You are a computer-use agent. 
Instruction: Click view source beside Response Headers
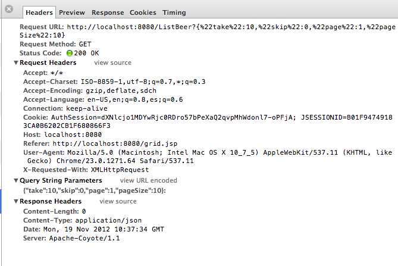(x=118, y=201)
